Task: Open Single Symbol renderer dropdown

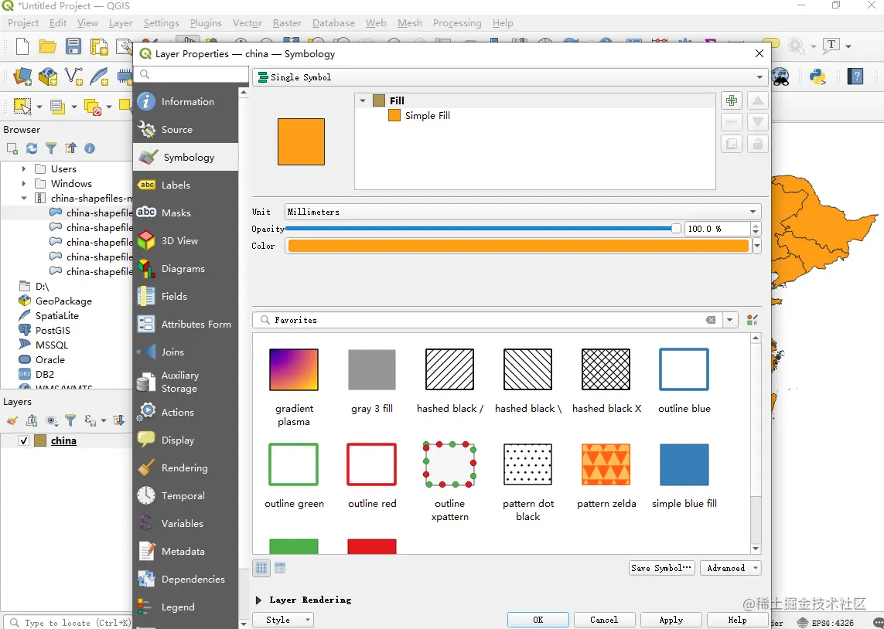Action: click(x=510, y=77)
